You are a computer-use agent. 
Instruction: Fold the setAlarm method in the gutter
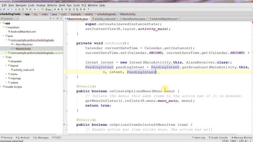[x=67, y=43]
